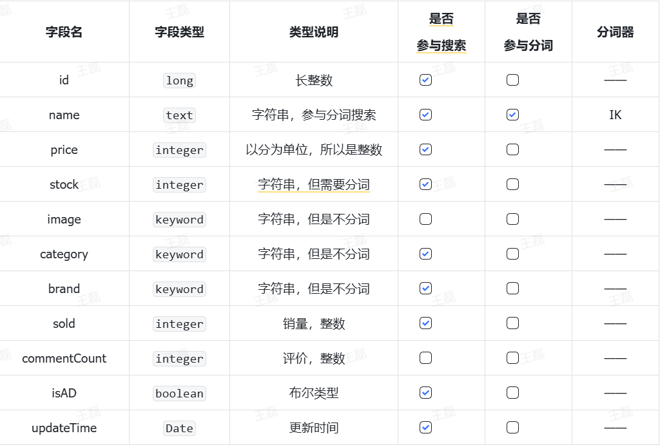The height and width of the screenshot is (447, 660).
Task: Click the 是否参与搜索 column header
Action: (441, 32)
